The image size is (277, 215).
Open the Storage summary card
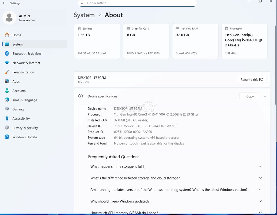pyautogui.click(x=97, y=41)
